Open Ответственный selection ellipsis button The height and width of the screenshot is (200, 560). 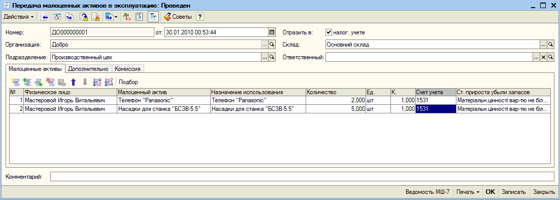coord(536,57)
